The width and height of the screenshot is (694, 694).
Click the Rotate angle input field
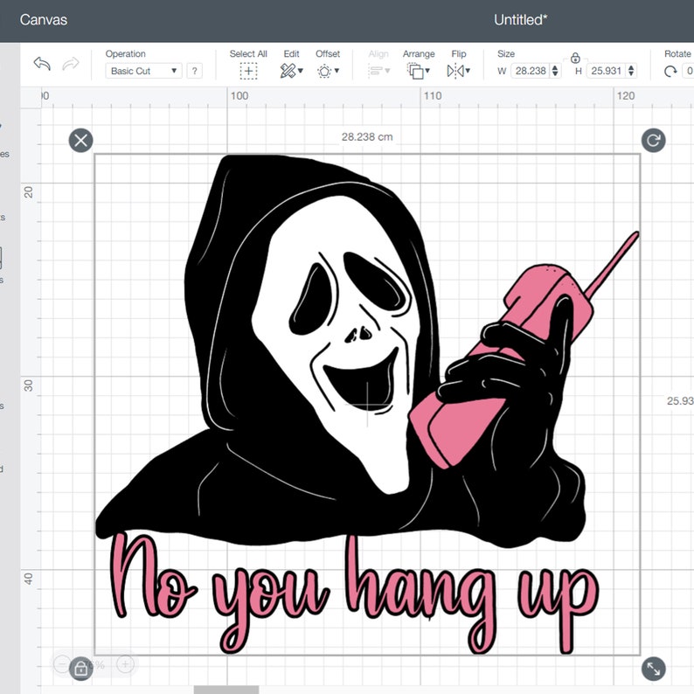[689, 71]
